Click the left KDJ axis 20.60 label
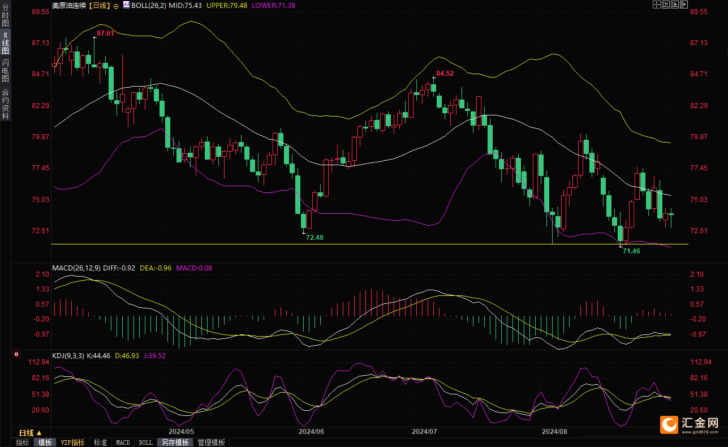 point(40,410)
